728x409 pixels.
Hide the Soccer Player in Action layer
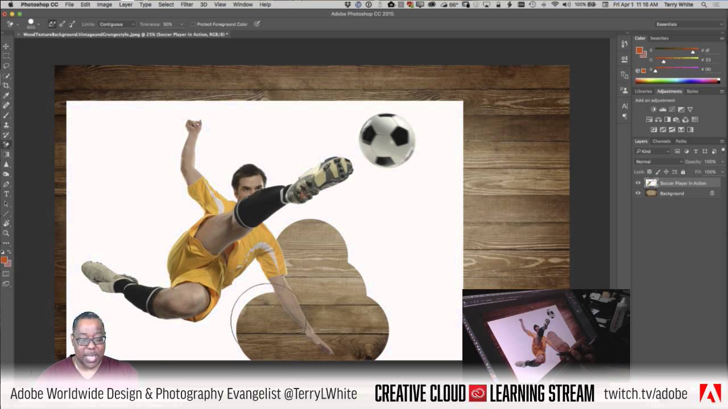tap(638, 183)
